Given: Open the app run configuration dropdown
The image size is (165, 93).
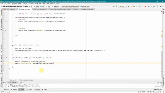Looking at the screenshot, I should (122, 6).
